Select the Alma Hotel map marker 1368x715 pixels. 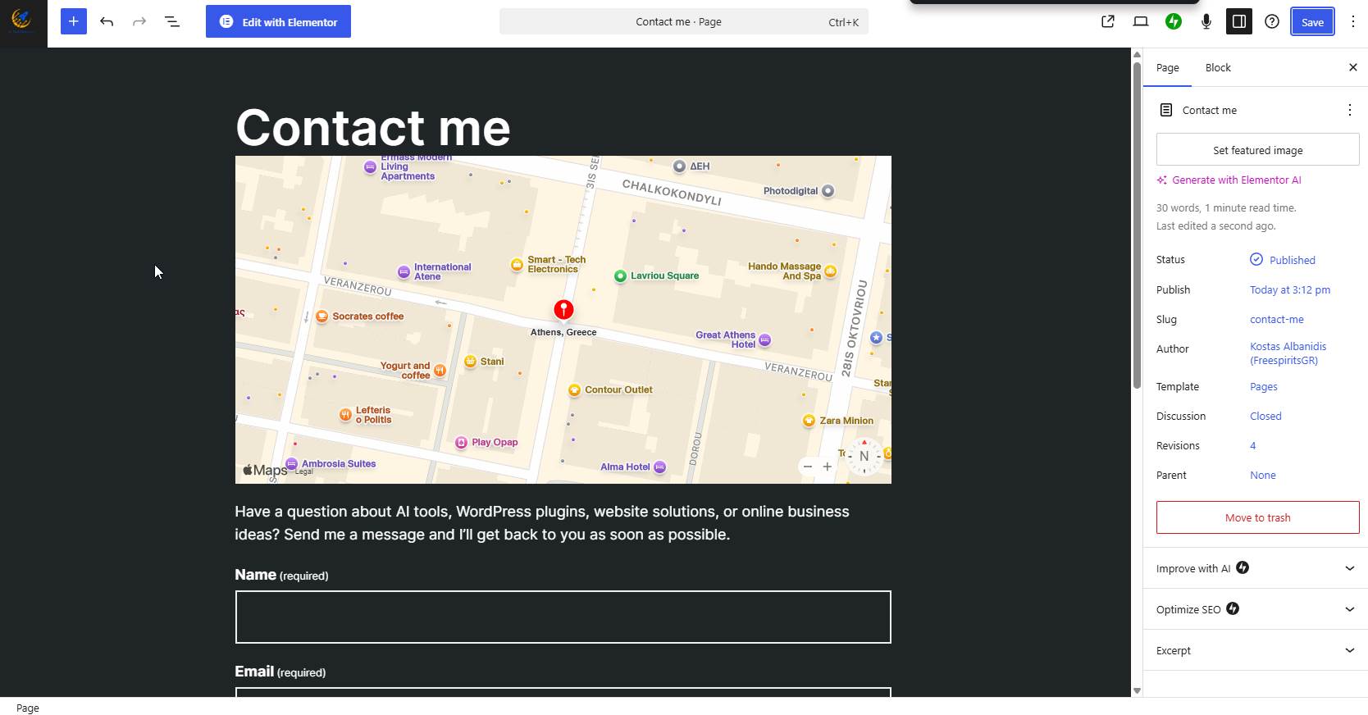point(659,467)
